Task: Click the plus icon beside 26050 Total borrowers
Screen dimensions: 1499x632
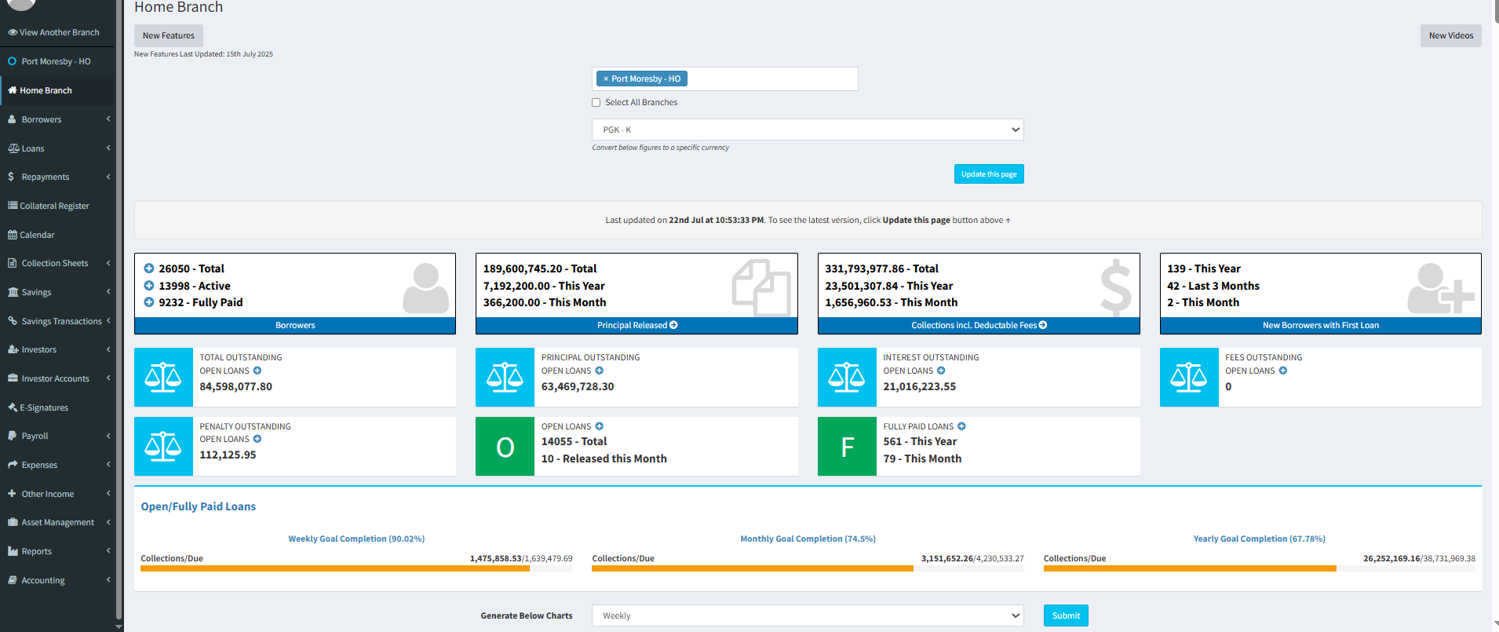Action: [149, 269]
